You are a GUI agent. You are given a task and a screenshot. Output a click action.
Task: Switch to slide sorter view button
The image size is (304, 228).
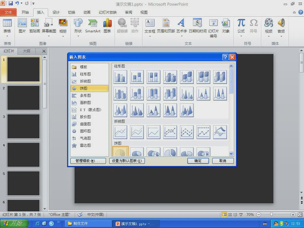click(230, 215)
